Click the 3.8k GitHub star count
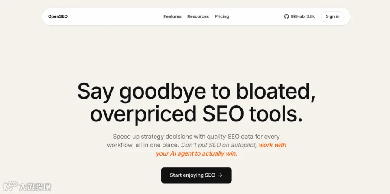Image resolution: width=390 pixels, height=194 pixels. [x=311, y=16]
